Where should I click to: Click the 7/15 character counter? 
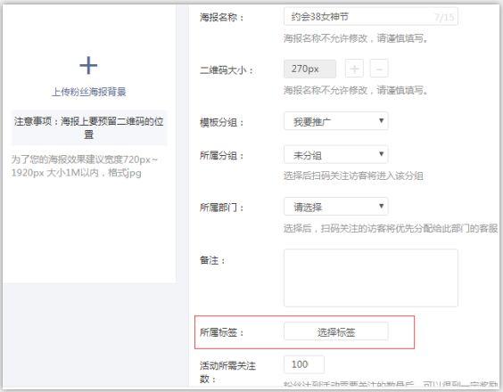click(x=444, y=17)
